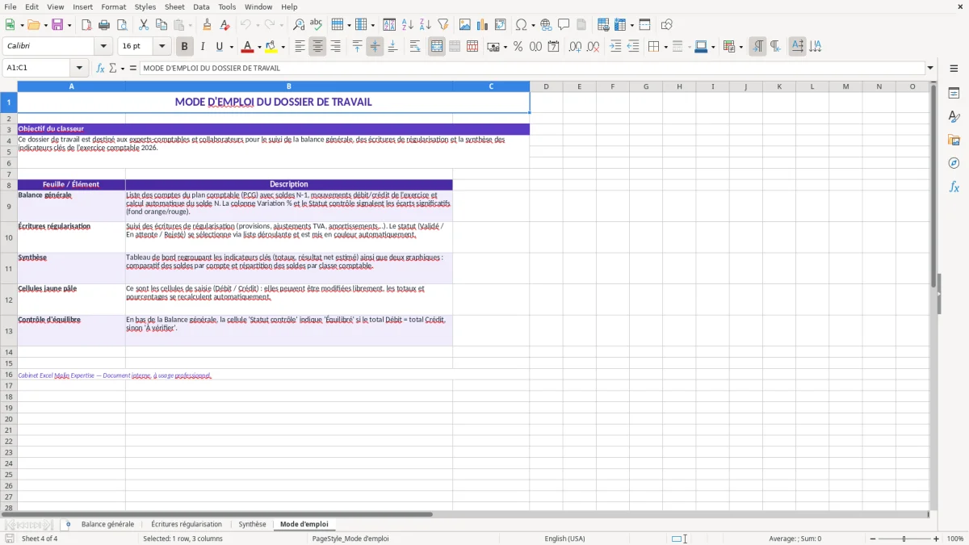Toggle Underline formatting

pos(219,47)
